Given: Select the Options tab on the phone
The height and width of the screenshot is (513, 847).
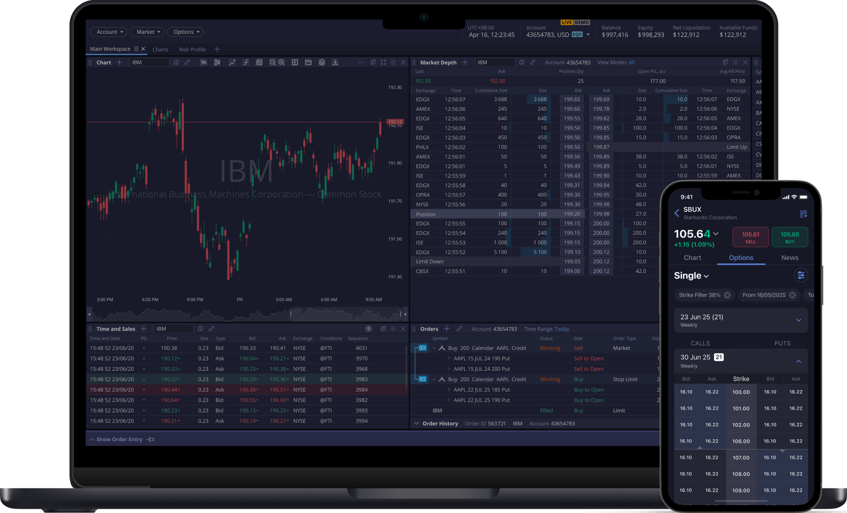Looking at the screenshot, I should pyautogui.click(x=741, y=258).
